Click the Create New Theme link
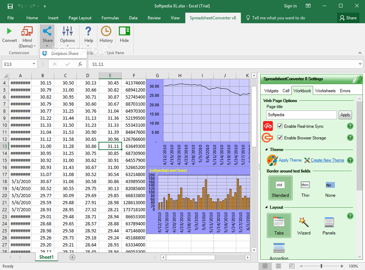Viewport: 365px width, 270px height. [327, 160]
